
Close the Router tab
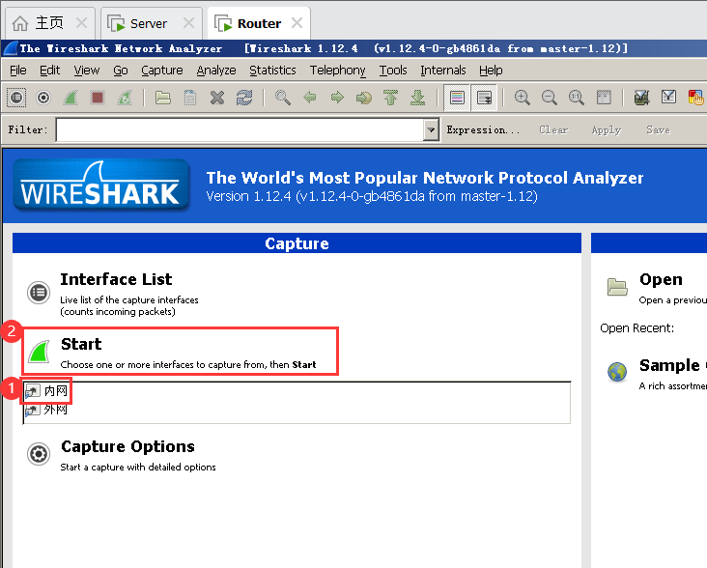pyautogui.click(x=297, y=23)
